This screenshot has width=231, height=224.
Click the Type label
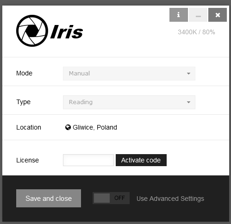coord(24,102)
